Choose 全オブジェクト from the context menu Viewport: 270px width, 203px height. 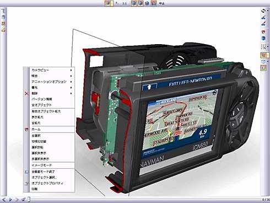[x=49, y=105]
